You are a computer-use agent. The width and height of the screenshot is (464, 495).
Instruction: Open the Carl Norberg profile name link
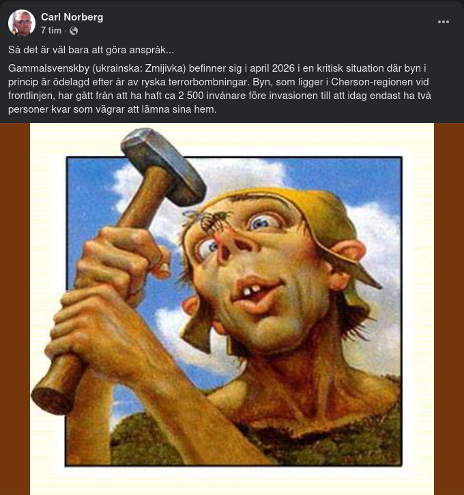(72, 16)
